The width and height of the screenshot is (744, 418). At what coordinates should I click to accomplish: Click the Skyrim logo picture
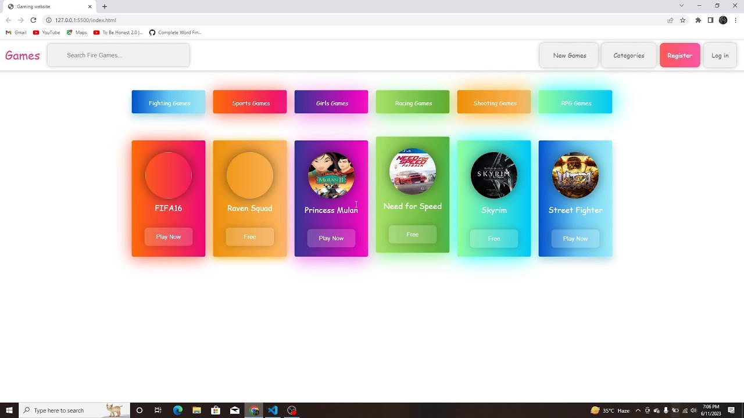(494, 175)
